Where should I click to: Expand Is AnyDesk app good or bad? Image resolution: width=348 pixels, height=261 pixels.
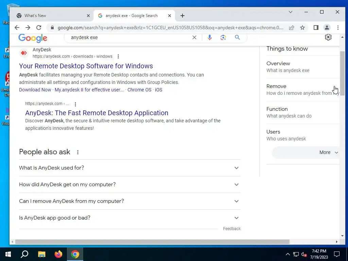coord(130,218)
